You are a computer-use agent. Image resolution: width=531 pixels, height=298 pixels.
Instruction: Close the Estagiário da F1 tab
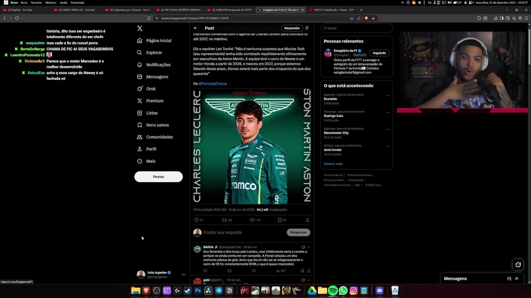(302, 10)
